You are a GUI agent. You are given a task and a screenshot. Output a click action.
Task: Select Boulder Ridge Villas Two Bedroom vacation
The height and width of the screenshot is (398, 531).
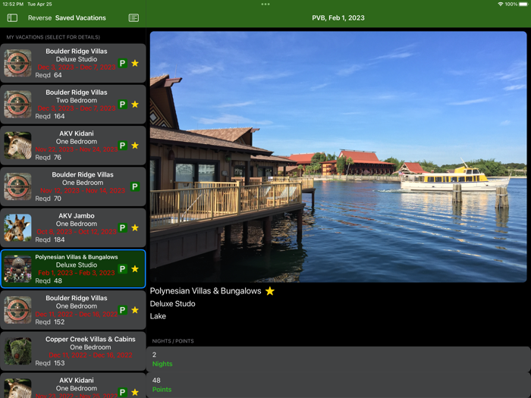click(x=73, y=105)
